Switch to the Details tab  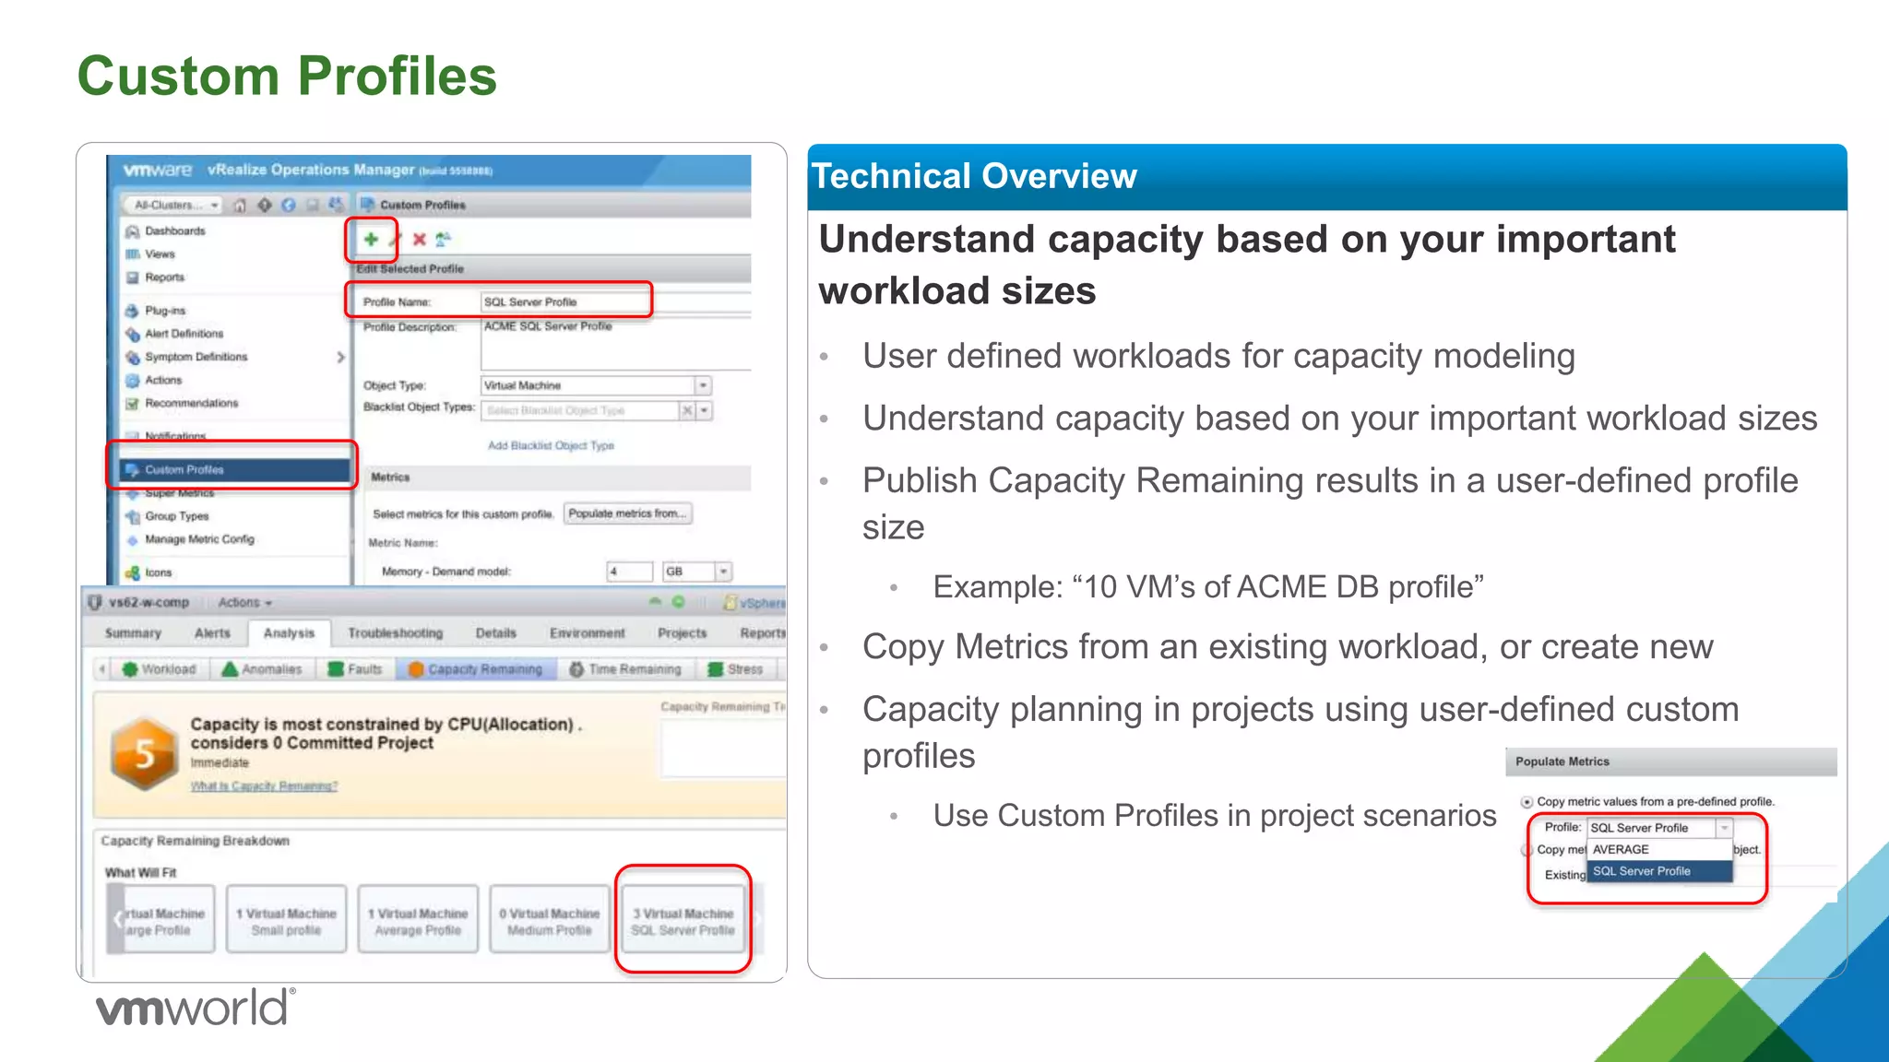pyautogui.click(x=495, y=633)
